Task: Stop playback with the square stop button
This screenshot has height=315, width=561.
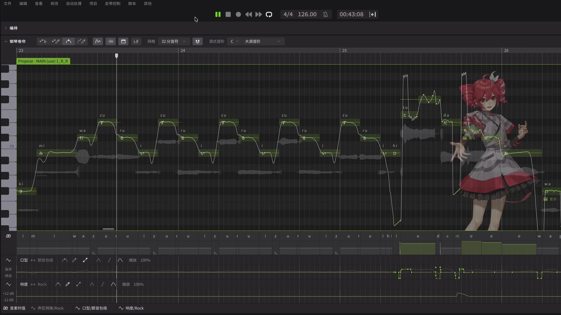Action: coord(228,14)
